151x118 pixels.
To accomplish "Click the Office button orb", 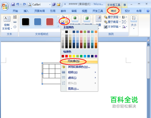I will [5, 6].
